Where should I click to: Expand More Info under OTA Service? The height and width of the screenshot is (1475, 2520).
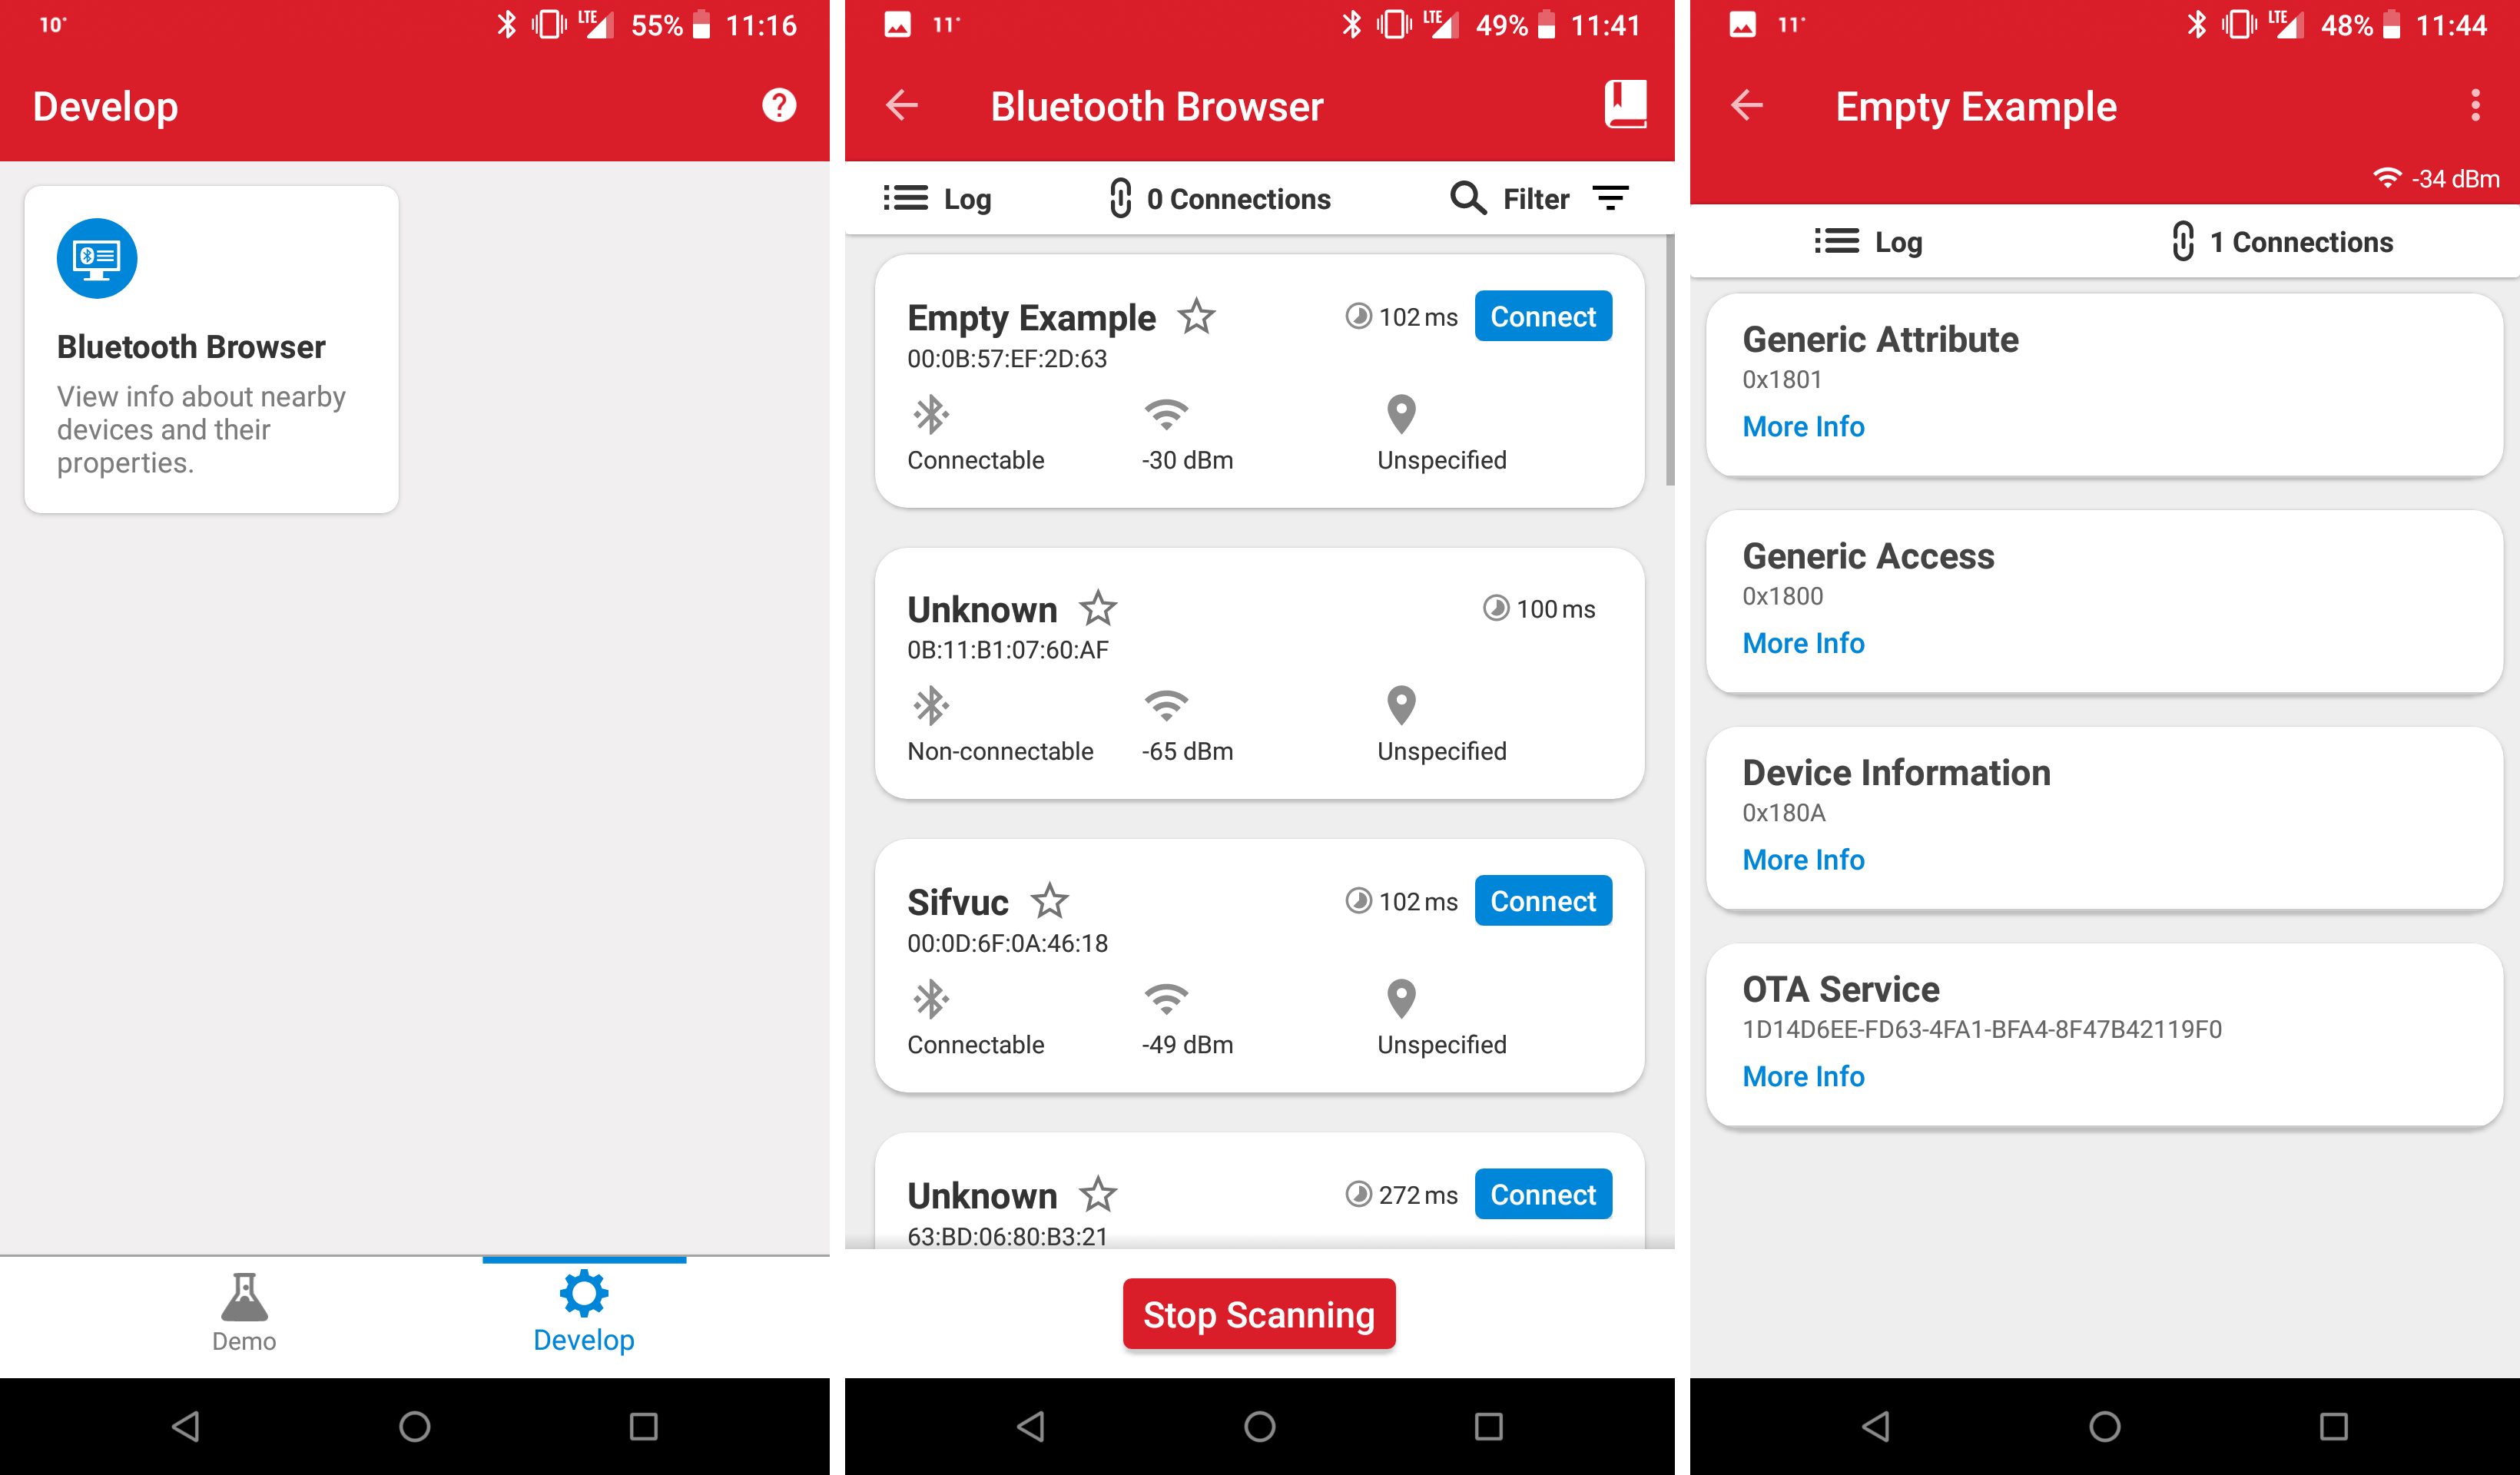[1803, 1076]
